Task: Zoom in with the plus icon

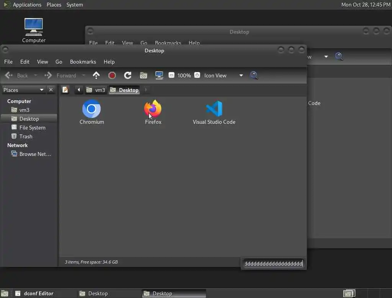Action: pos(197,75)
